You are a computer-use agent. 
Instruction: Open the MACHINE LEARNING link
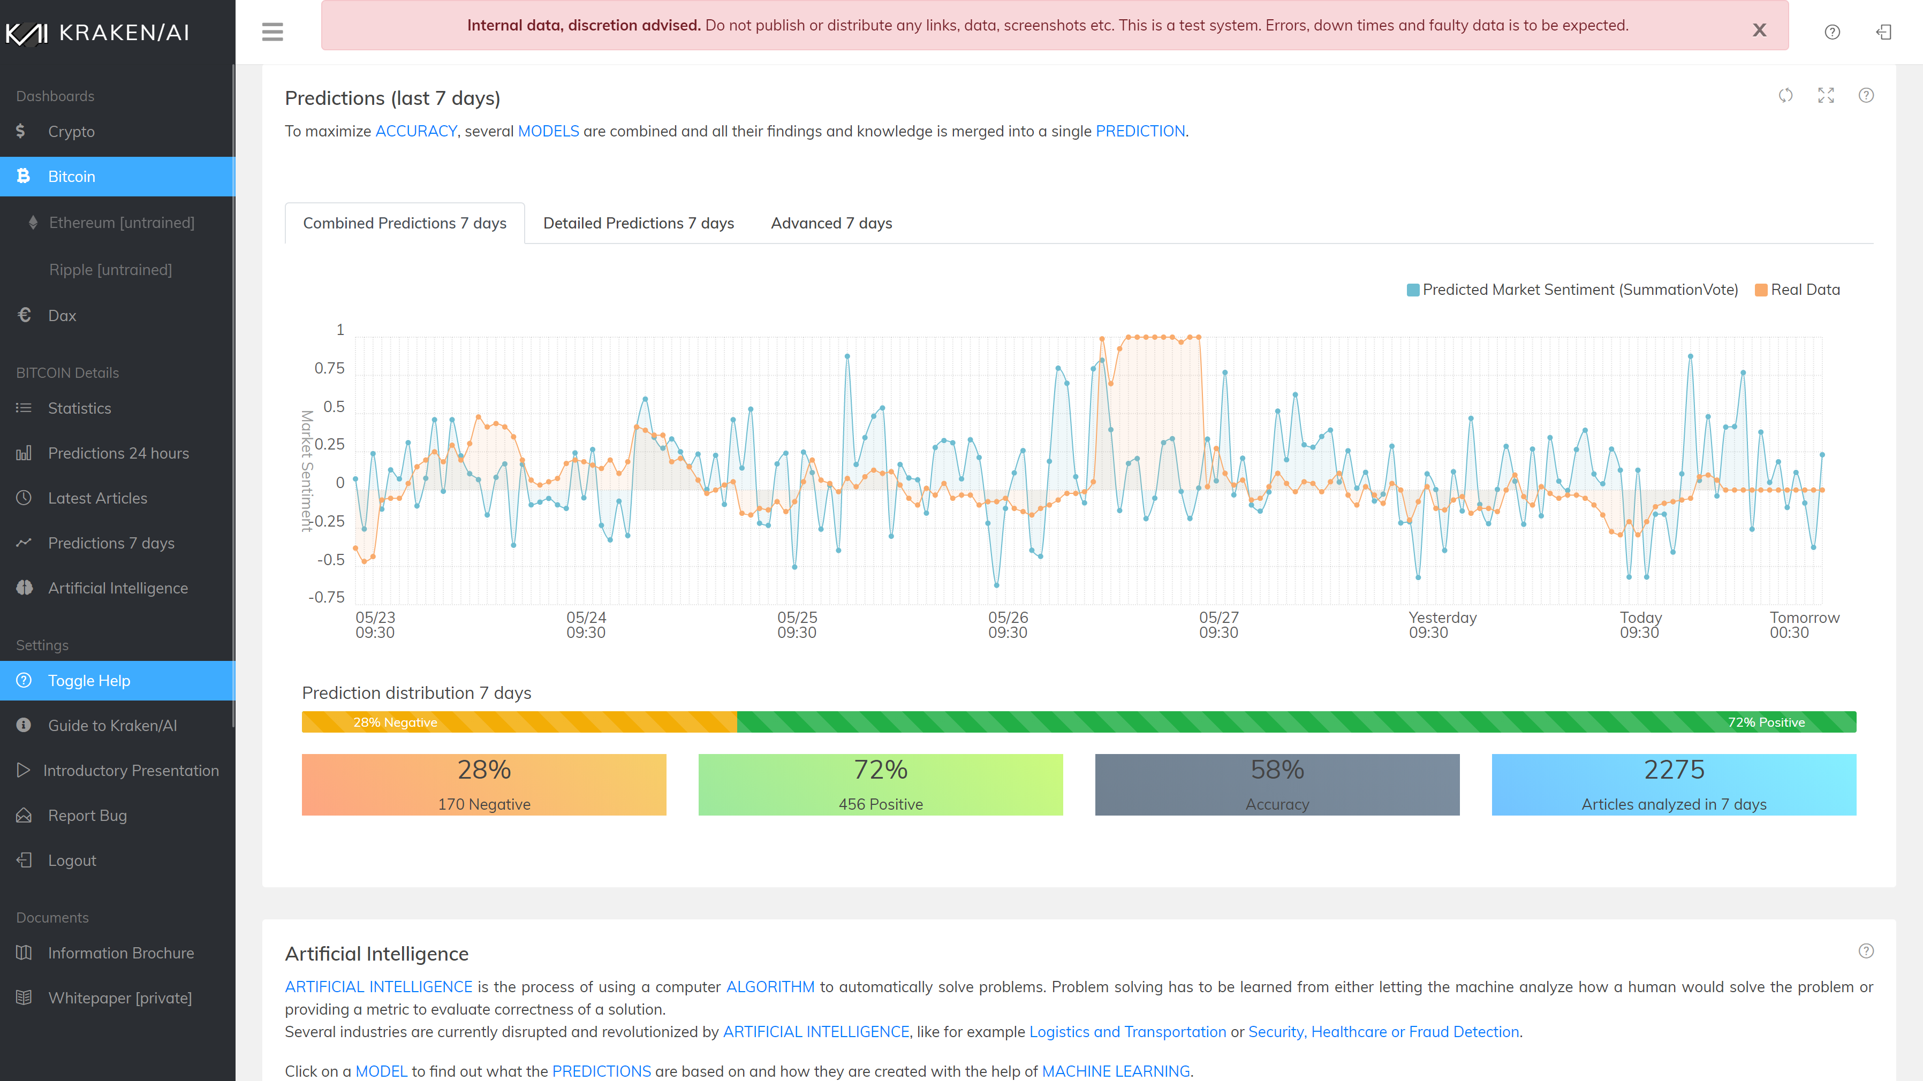pos(1115,1070)
